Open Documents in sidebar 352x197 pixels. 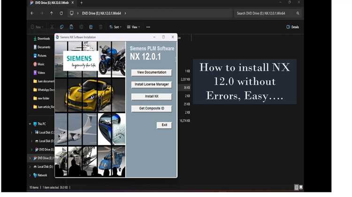click(x=42, y=47)
